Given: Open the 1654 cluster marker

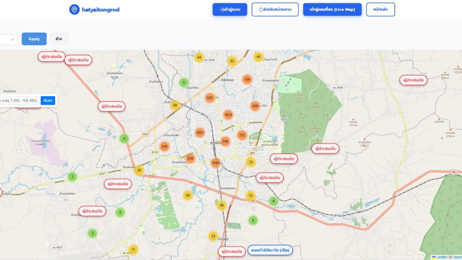Looking at the screenshot, I should coord(215,163).
